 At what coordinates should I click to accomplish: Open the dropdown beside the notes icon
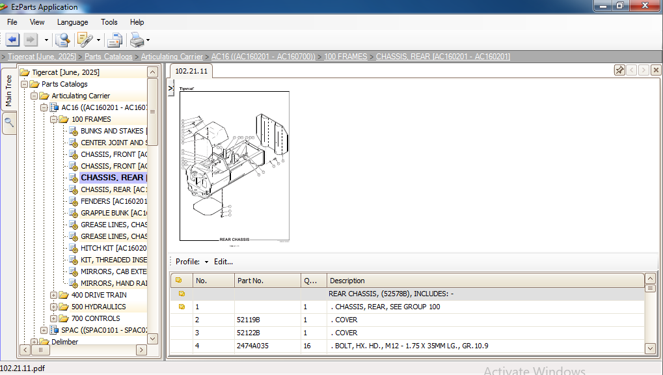click(98, 40)
